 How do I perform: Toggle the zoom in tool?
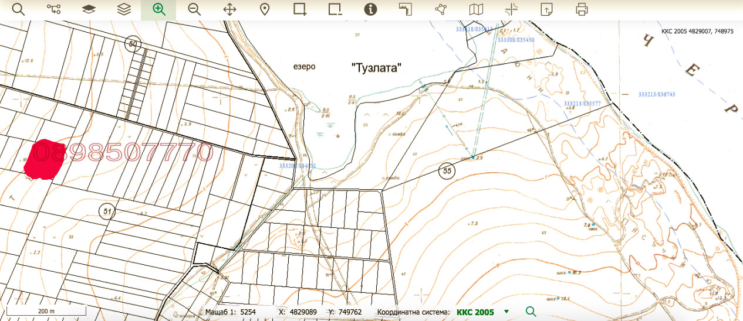point(158,9)
